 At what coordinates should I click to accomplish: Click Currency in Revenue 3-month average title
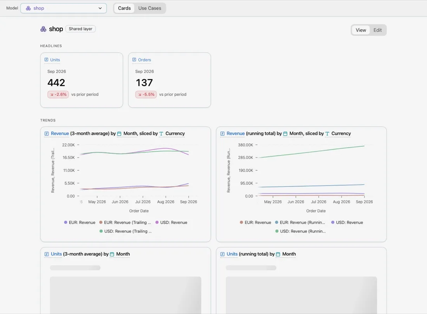click(x=175, y=134)
